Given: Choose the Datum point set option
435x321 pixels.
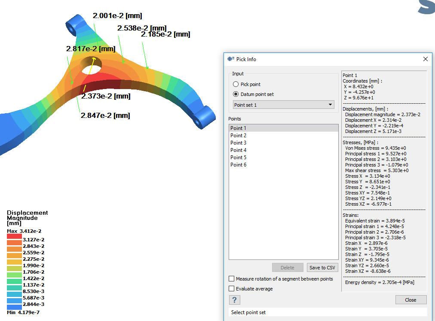Looking at the screenshot, I should click(x=236, y=94).
